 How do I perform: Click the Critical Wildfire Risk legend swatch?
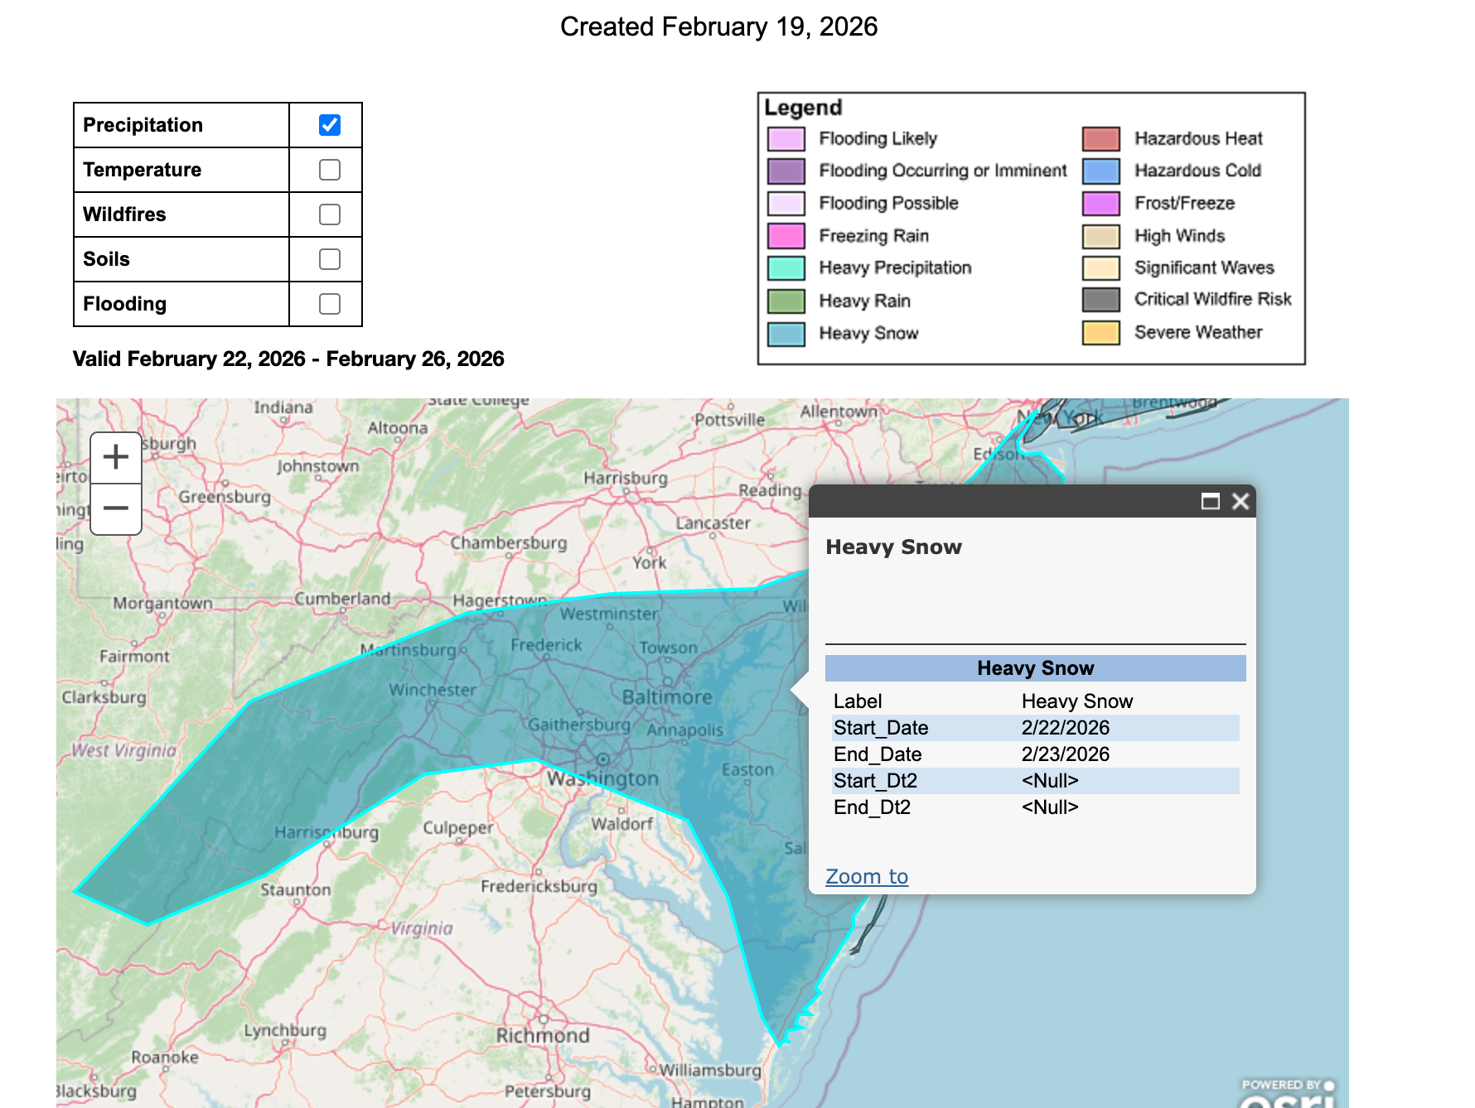point(1100,300)
